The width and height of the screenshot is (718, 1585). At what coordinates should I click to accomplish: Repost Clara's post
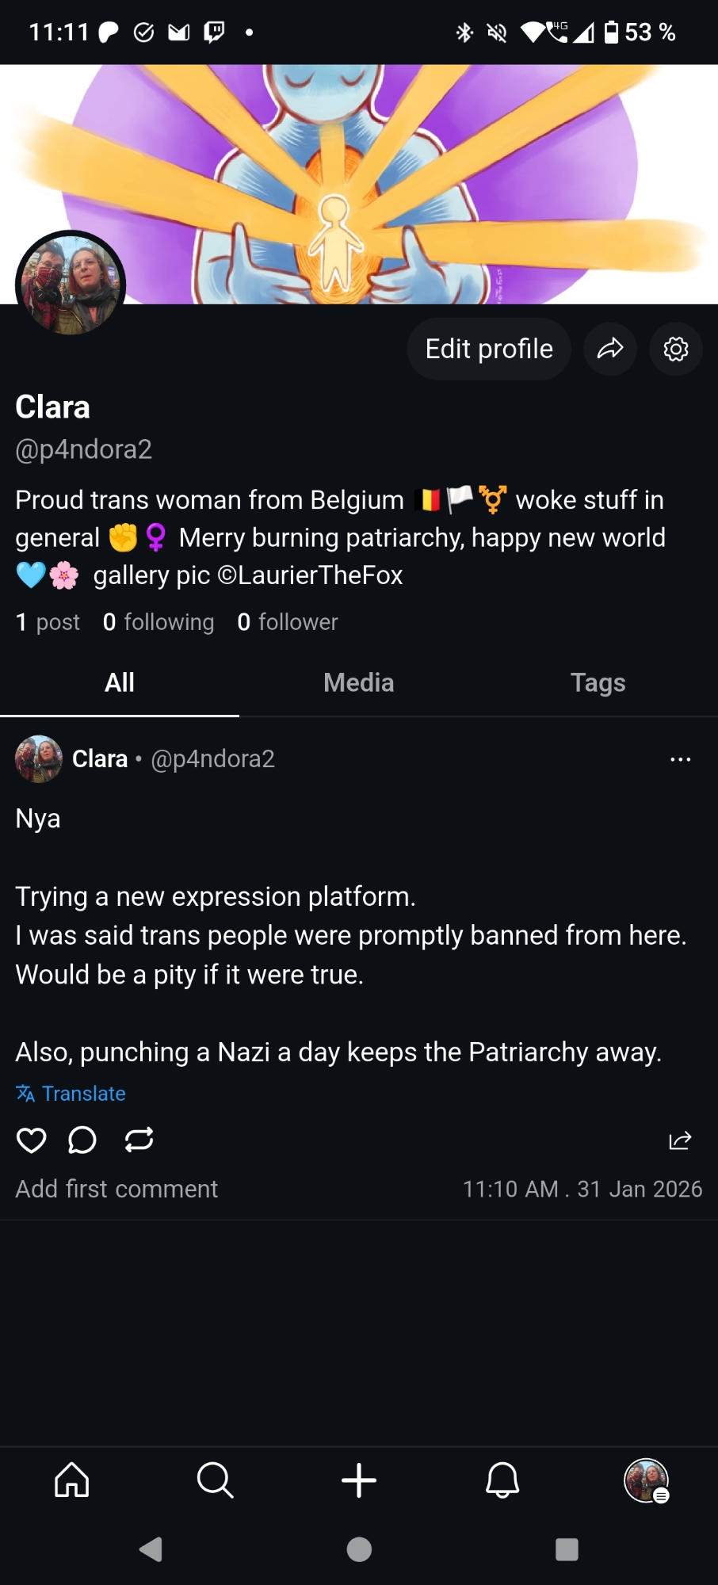[x=139, y=1140]
